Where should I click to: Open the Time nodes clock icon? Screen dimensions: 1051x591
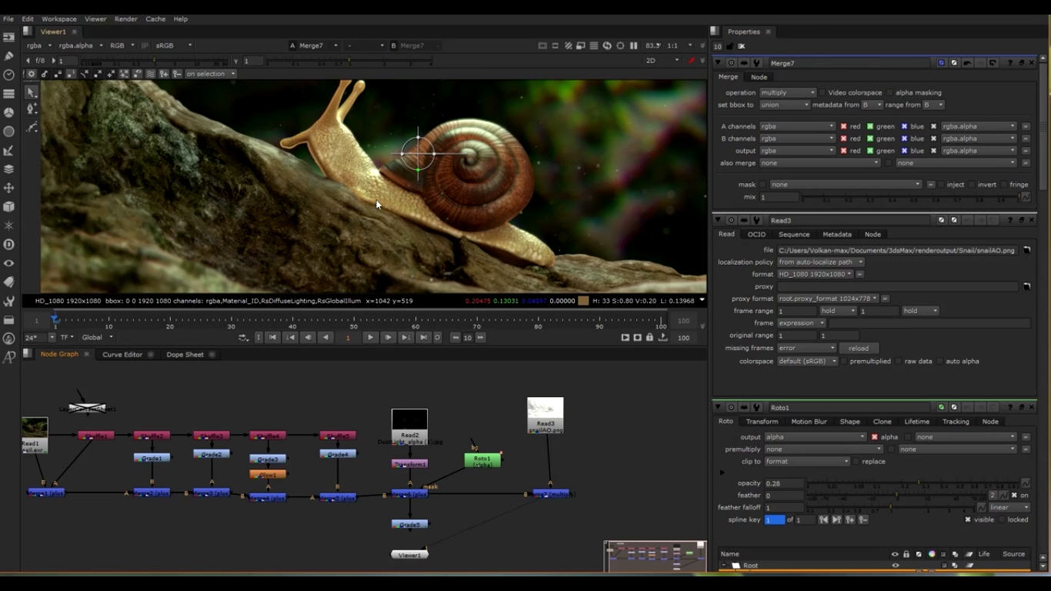click(9, 75)
